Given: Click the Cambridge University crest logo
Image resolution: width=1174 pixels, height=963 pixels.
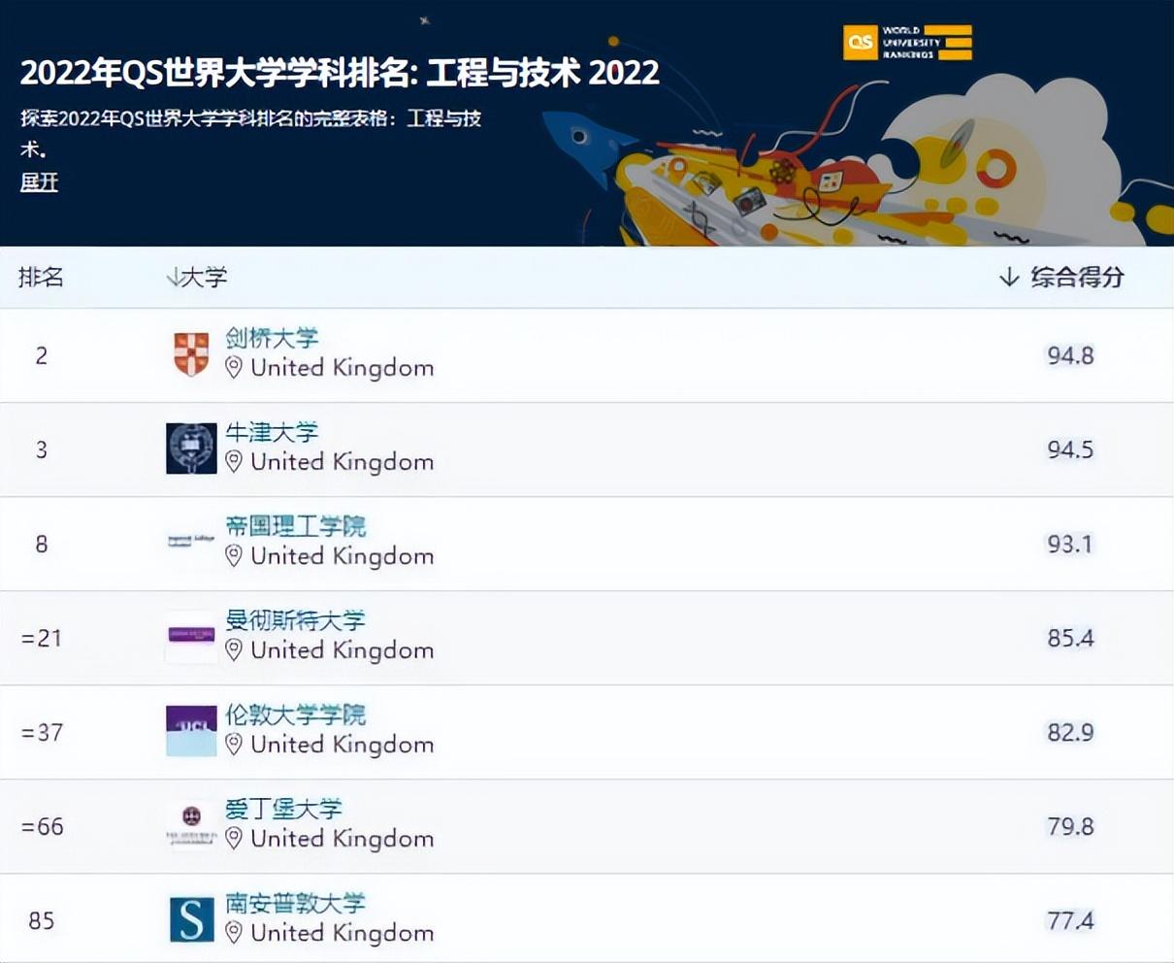Looking at the screenshot, I should (191, 352).
